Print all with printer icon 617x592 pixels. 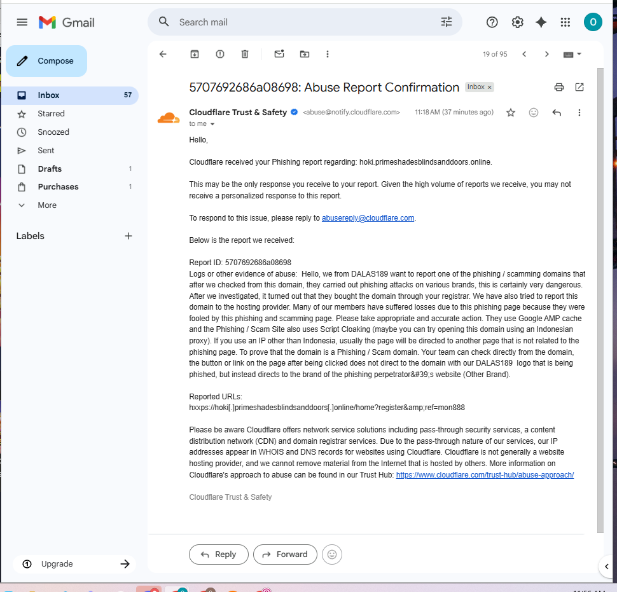558,87
